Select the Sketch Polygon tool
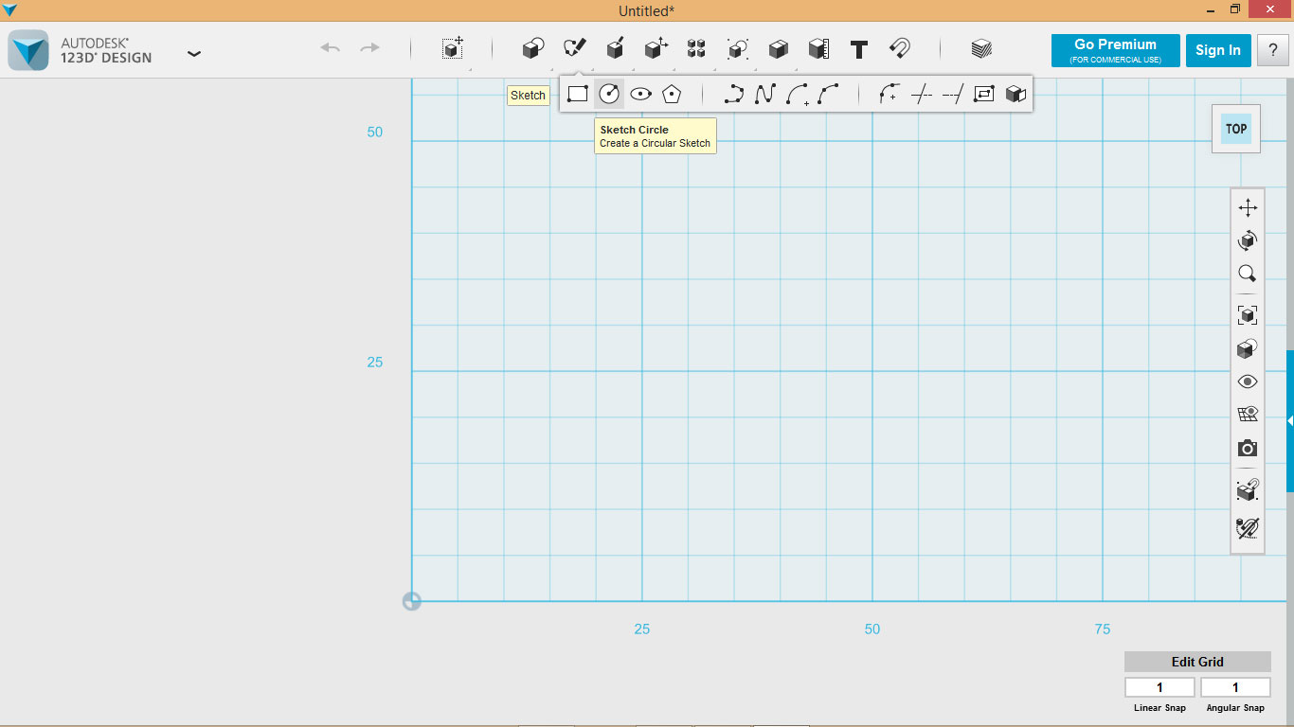Image resolution: width=1294 pixels, height=727 pixels. (673, 93)
